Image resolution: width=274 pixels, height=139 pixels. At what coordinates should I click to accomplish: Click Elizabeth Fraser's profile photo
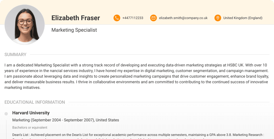click(25, 24)
